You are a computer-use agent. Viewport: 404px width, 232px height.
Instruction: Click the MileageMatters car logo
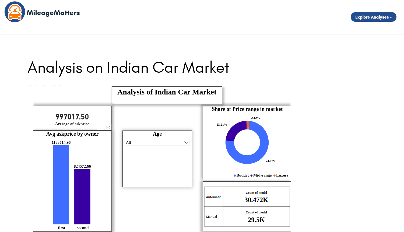click(x=14, y=12)
